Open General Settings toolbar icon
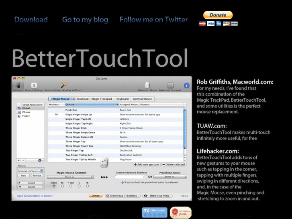292x219 pixels. point(34,85)
